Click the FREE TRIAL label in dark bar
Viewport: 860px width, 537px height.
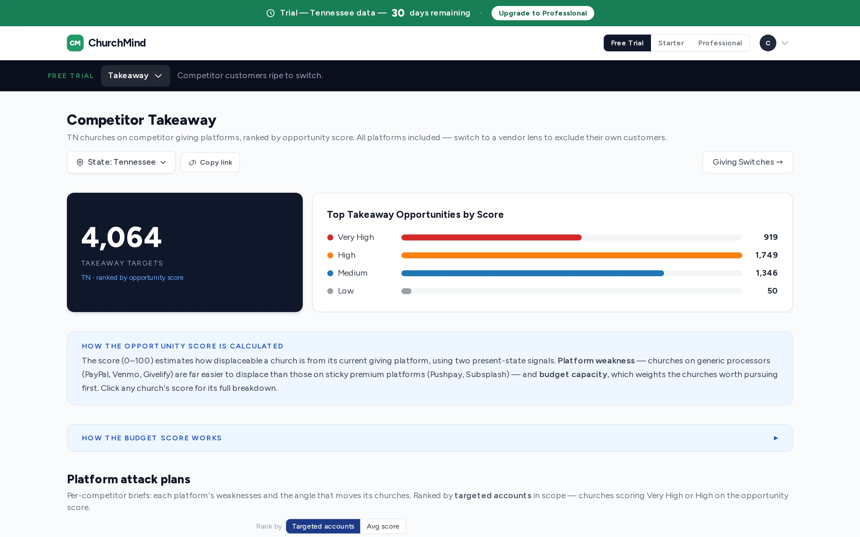tap(71, 76)
